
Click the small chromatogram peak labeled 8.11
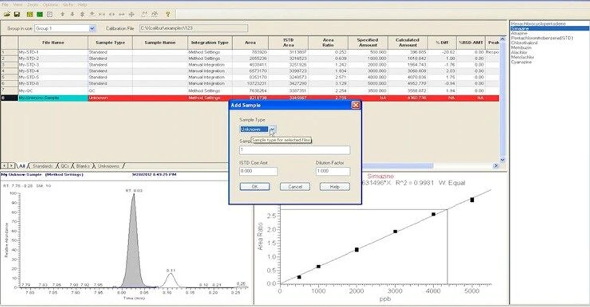tap(171, 281)
